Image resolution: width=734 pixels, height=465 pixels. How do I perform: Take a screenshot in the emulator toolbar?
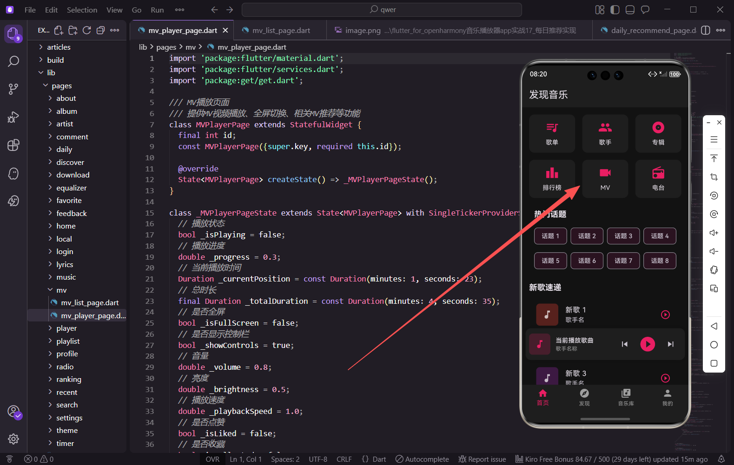pyautogui.click(x=714, y=177)
